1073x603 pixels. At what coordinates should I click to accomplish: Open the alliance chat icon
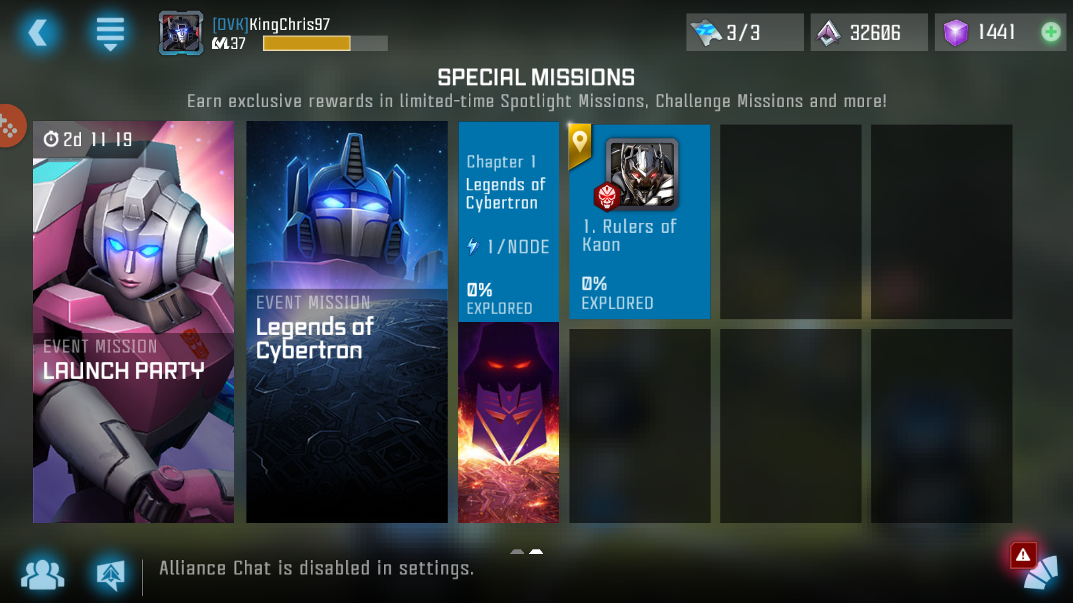point(110,575)
